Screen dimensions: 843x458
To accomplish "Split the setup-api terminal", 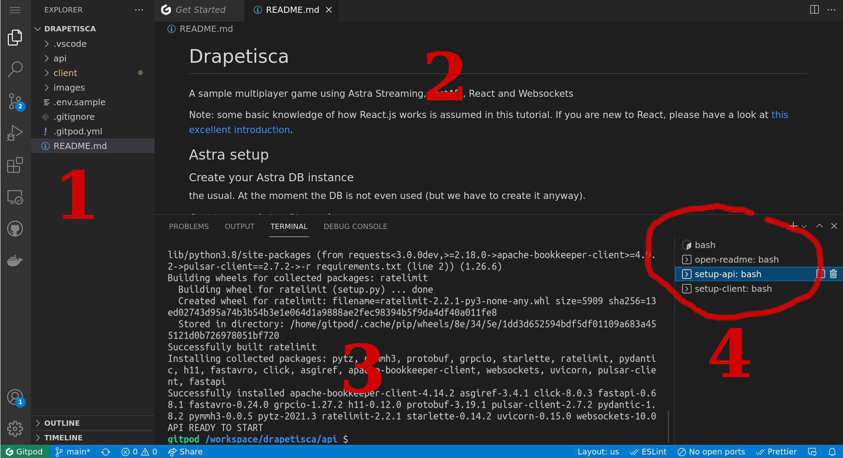I will point(821,274).
